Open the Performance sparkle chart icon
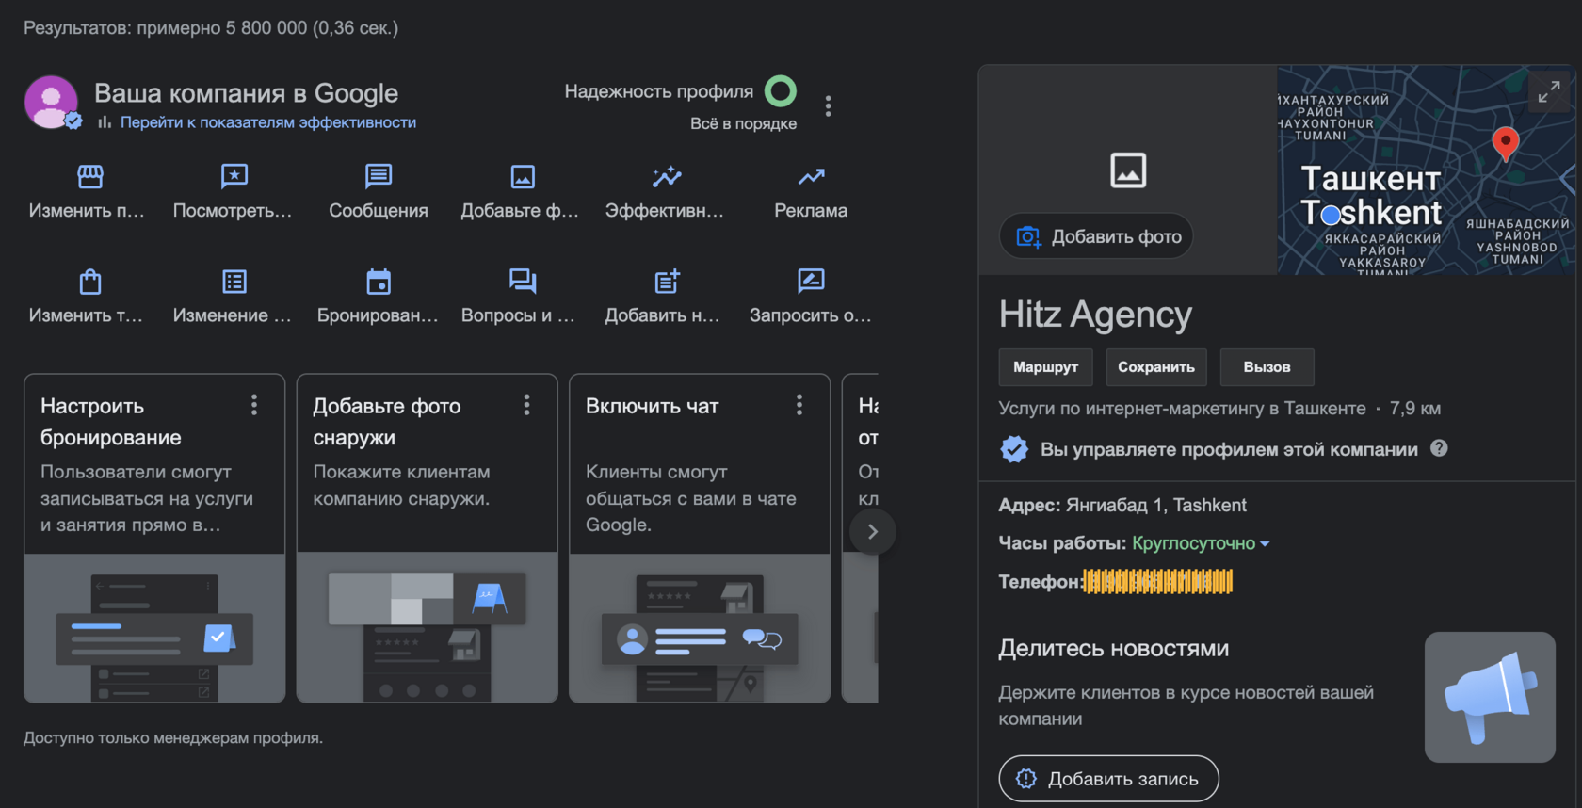 (x=667, y=176)
